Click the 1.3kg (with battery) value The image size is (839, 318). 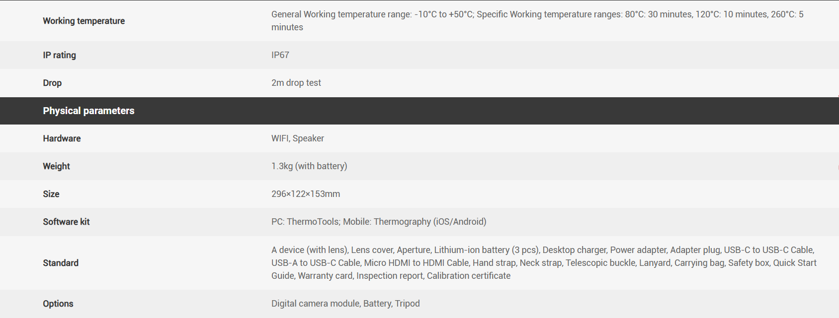coord(309,166)
